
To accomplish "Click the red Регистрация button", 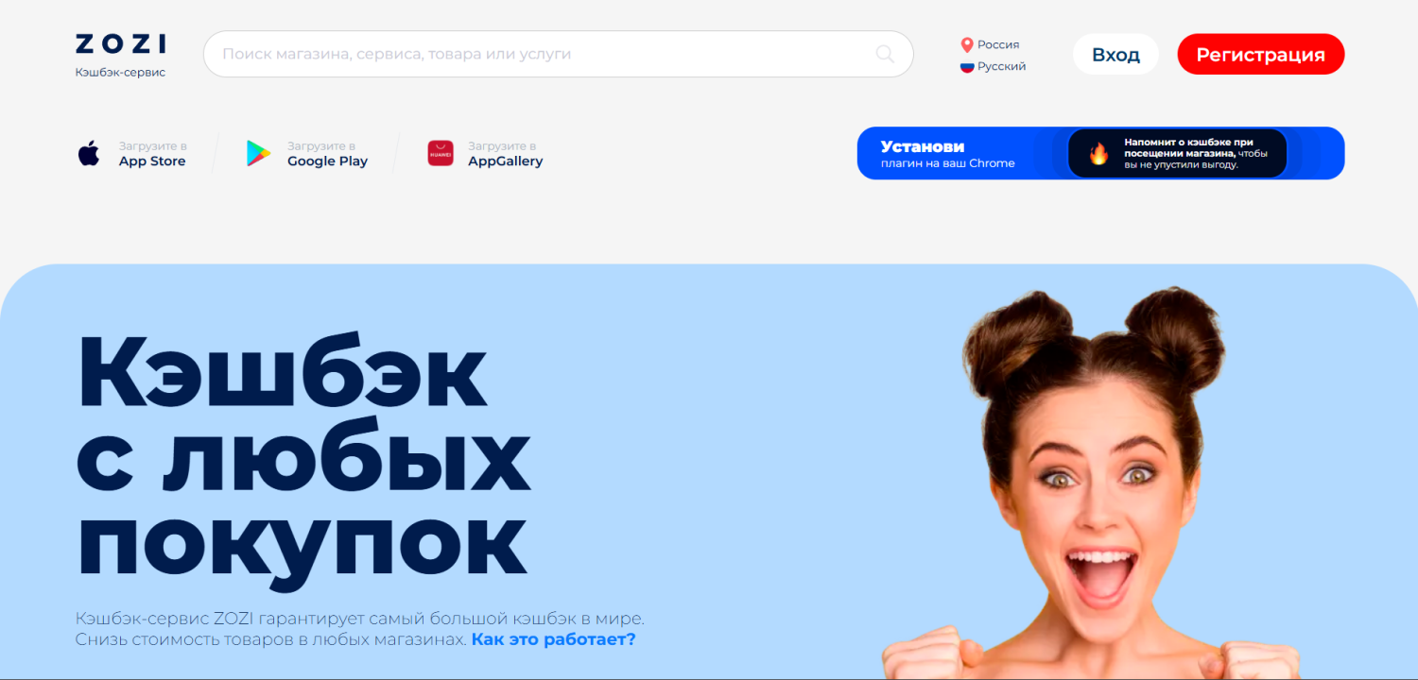I will coord(1260,55).
